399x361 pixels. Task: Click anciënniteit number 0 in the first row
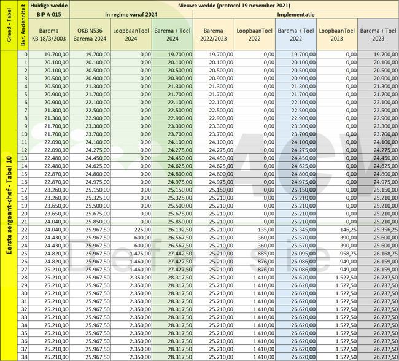coord(23,55)
